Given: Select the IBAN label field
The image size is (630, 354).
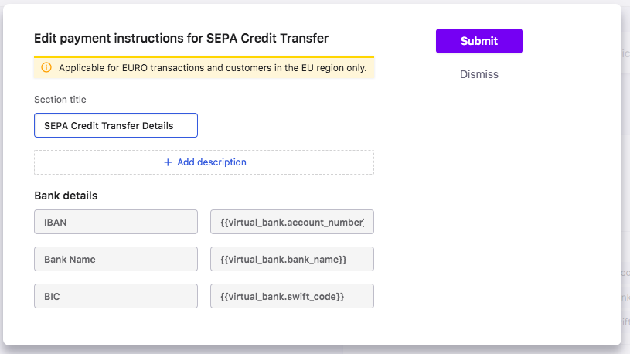Looking at the screenshot, I should 116,222.
